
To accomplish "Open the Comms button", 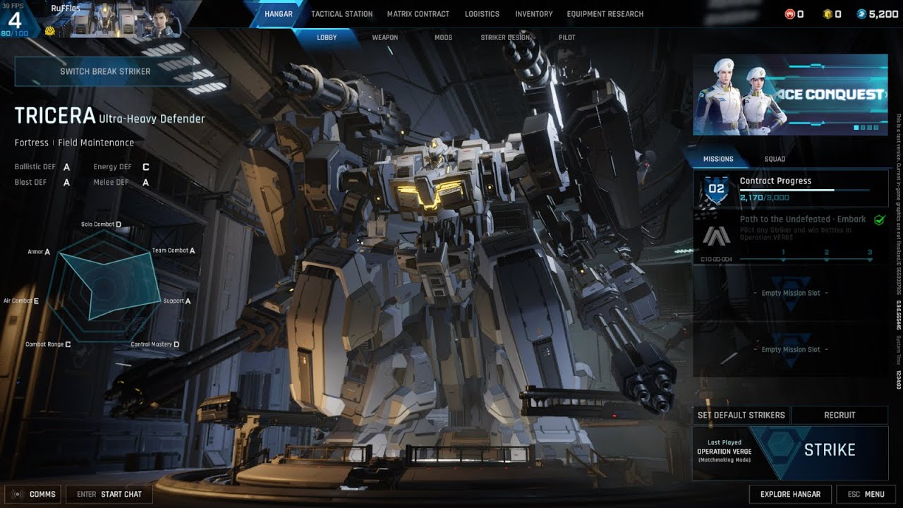I will [x=33, y=494].
